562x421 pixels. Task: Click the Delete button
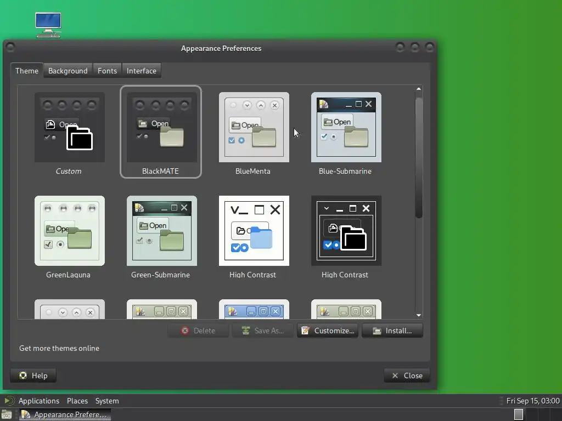198,331
